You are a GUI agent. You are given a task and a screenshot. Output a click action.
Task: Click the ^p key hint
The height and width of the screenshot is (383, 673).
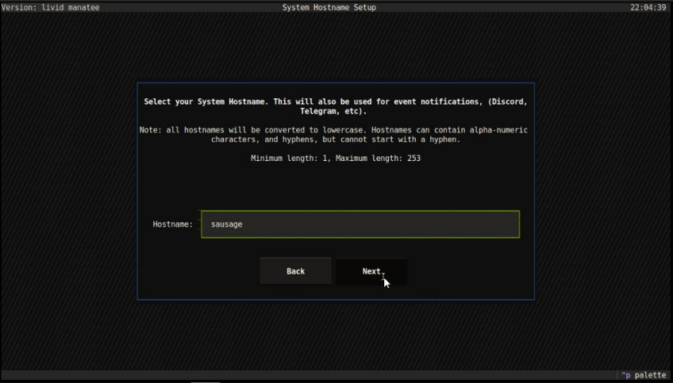[625, 375]
